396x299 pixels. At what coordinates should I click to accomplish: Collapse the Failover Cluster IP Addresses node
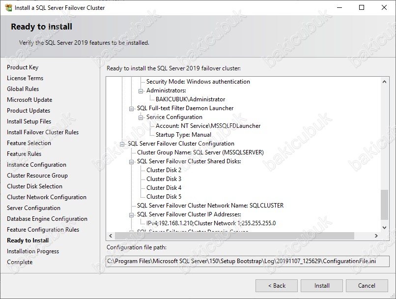[131, 215]
